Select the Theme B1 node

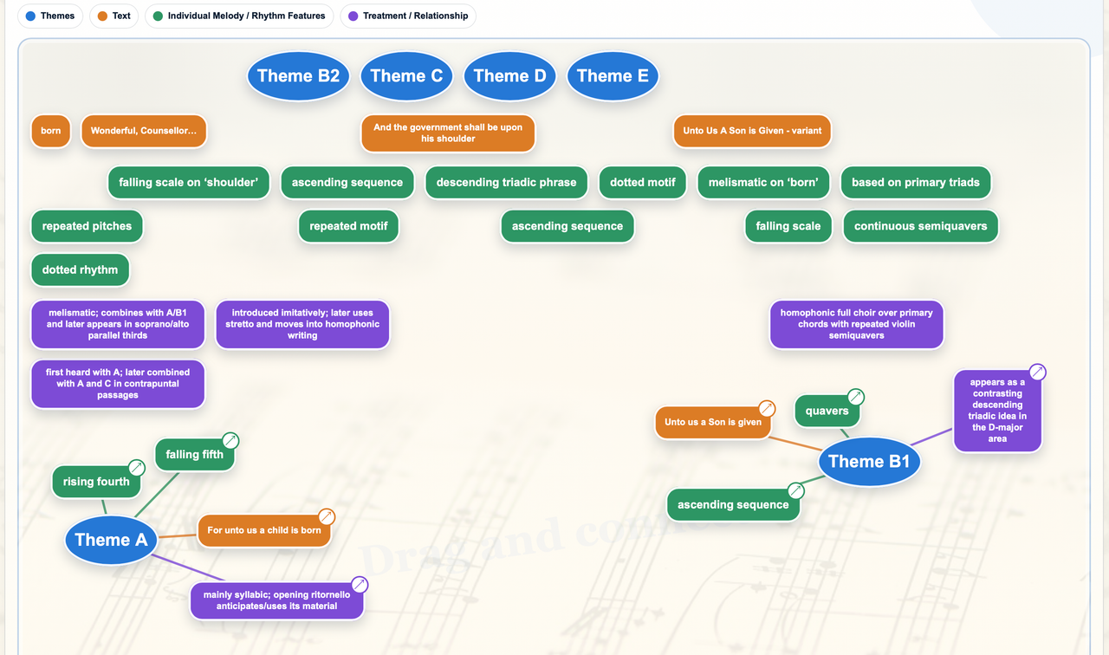(869, 462)
